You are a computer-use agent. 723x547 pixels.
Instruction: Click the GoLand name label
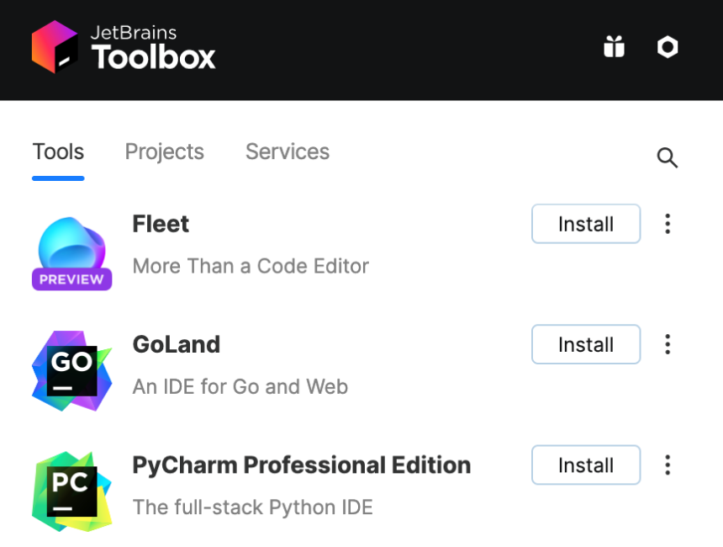click(176, 344)
